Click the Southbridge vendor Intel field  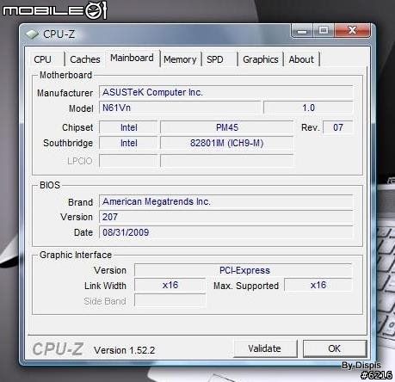tap(128, 143)
